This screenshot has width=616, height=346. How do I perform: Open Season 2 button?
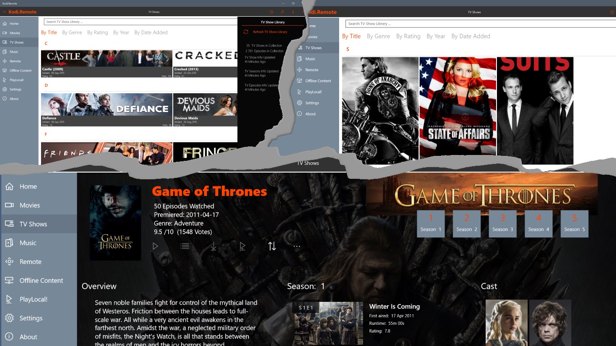[x=467, y=224]
